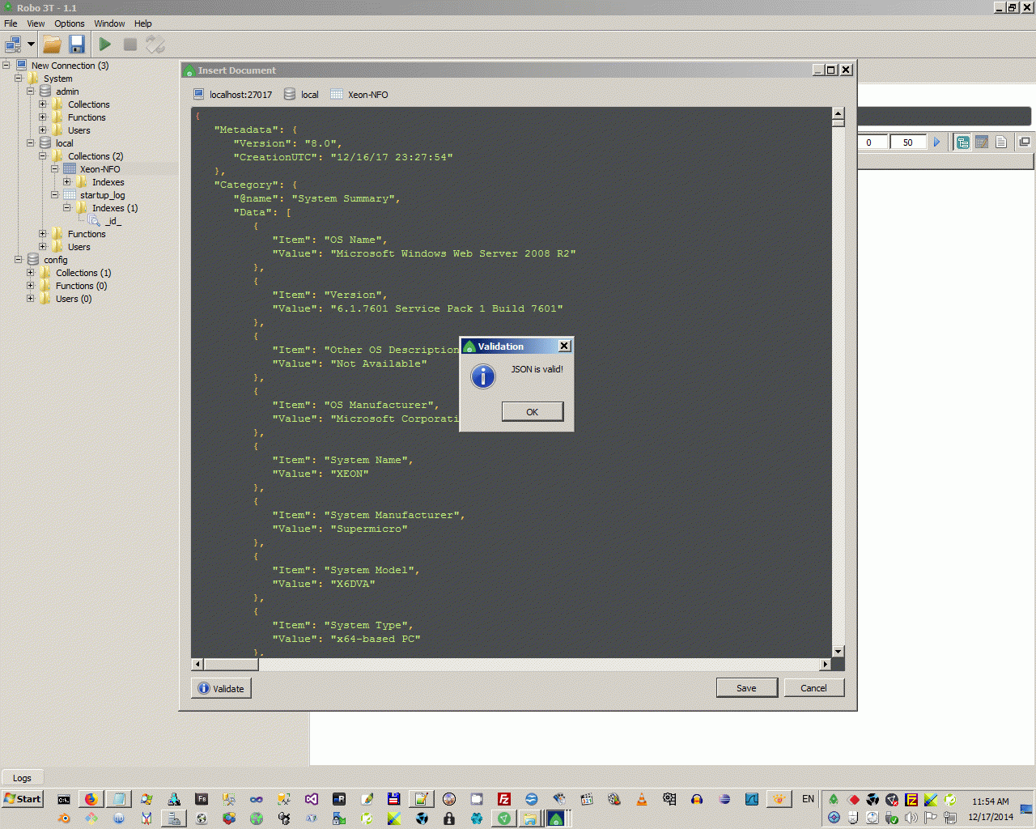
Task: Select the Collections (2) folder
Action: (x=96, y=156)
